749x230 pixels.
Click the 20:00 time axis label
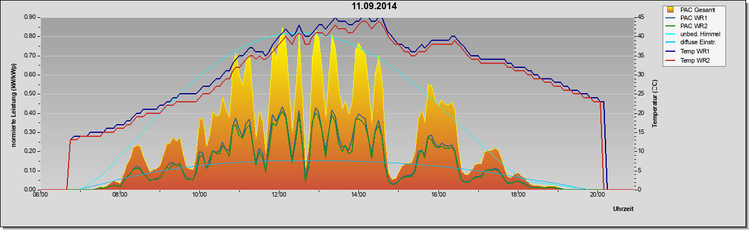click(x=597, y=194)
